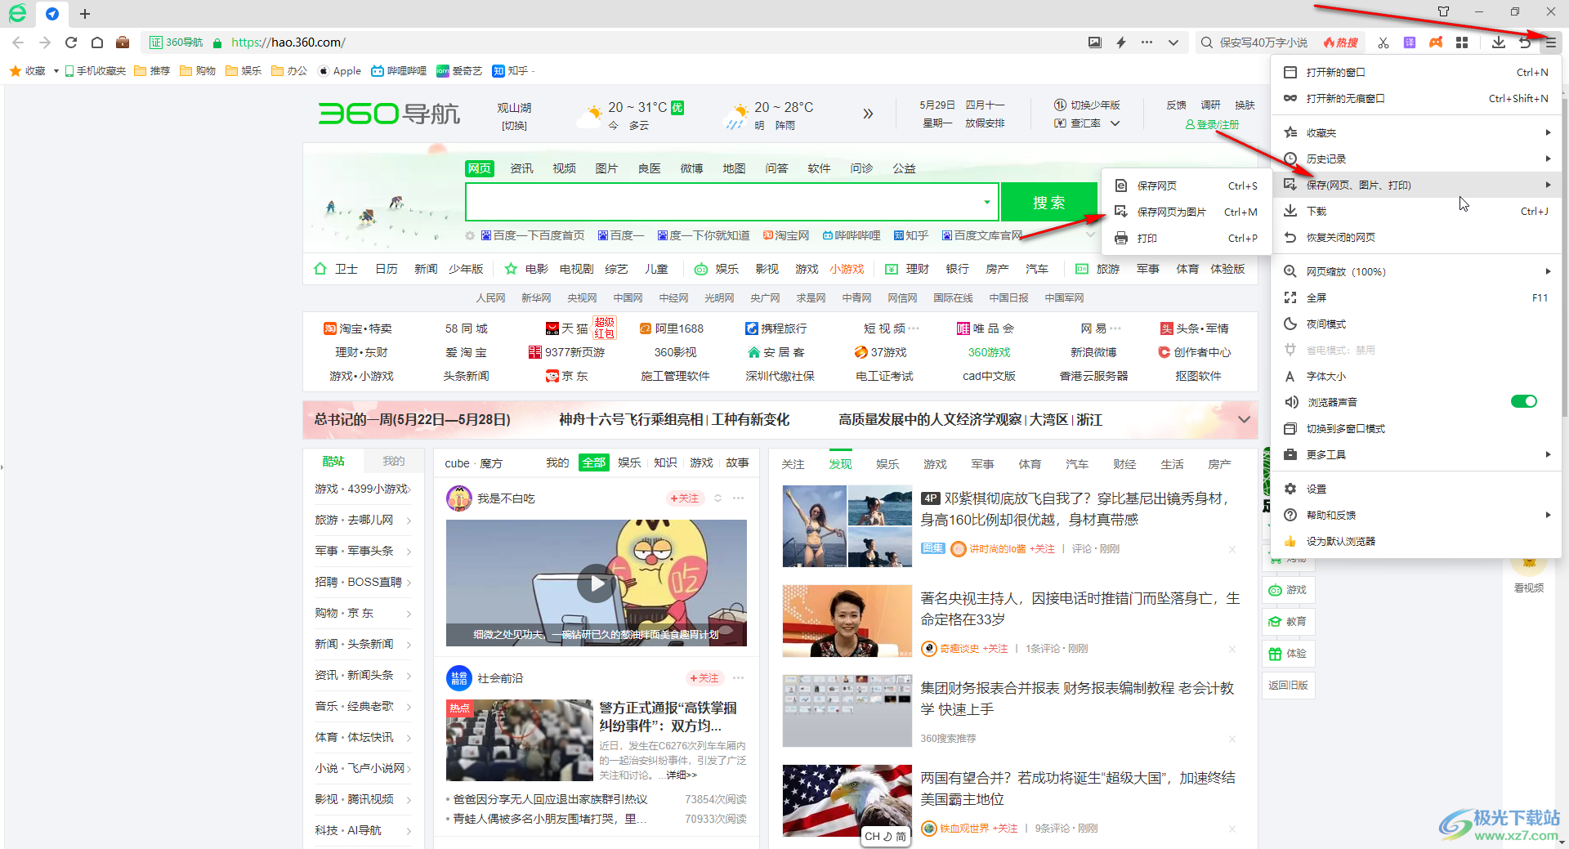Select 保存网页 from the submenu

click(x=1187, y=185)
